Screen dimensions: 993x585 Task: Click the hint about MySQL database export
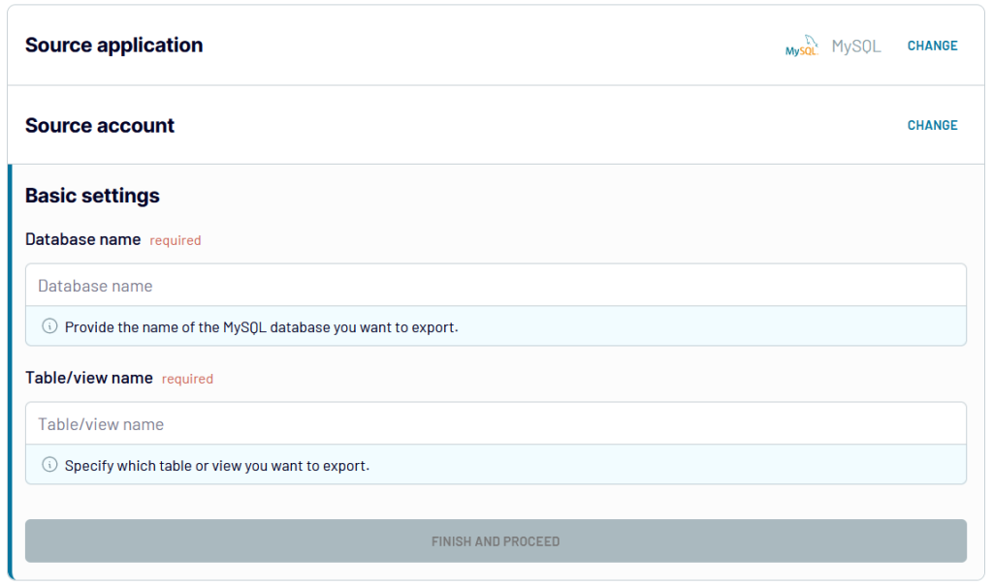point(261,327)
